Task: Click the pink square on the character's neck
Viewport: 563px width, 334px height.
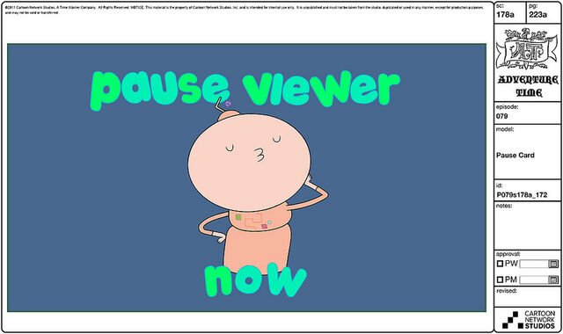Action: [x=264, y=227]
